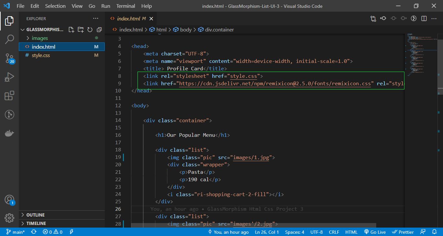Screen dimensions: 443x236
Task: Click the lightning bolt status bar icon
Action: pos(71,232)
